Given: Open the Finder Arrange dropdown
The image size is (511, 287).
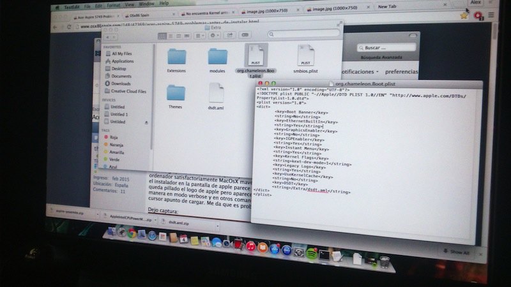Looking at the screenshot, I should (x=199, y=36).
